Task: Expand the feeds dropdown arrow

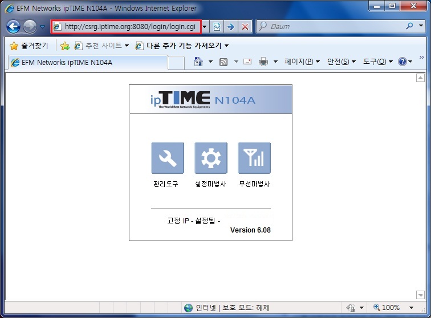Action: (x=236, y=62)
